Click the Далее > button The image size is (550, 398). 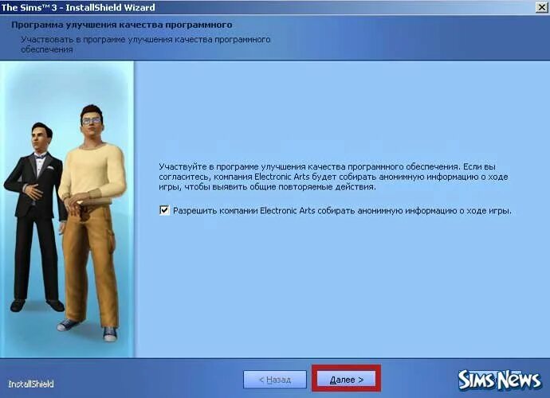[x=346, y=380]
